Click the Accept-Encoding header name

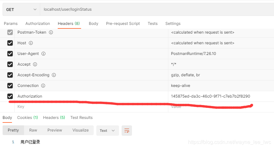pos(33,75)
